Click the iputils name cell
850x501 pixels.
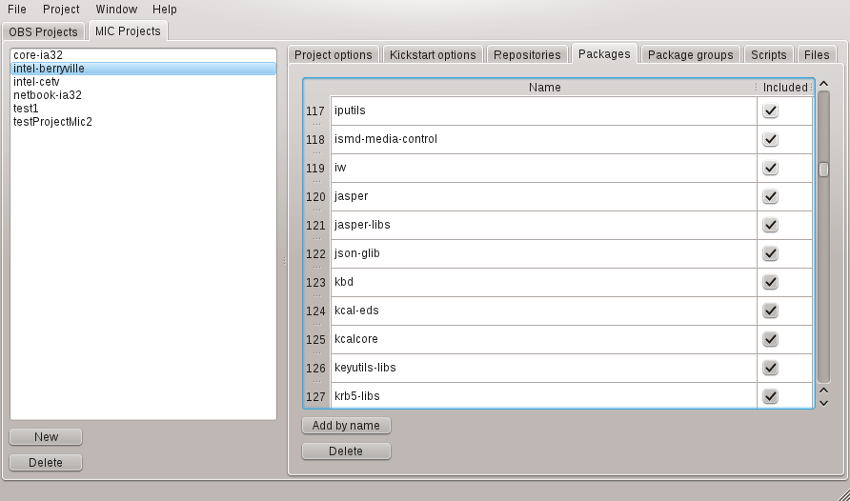coord(544,110)
